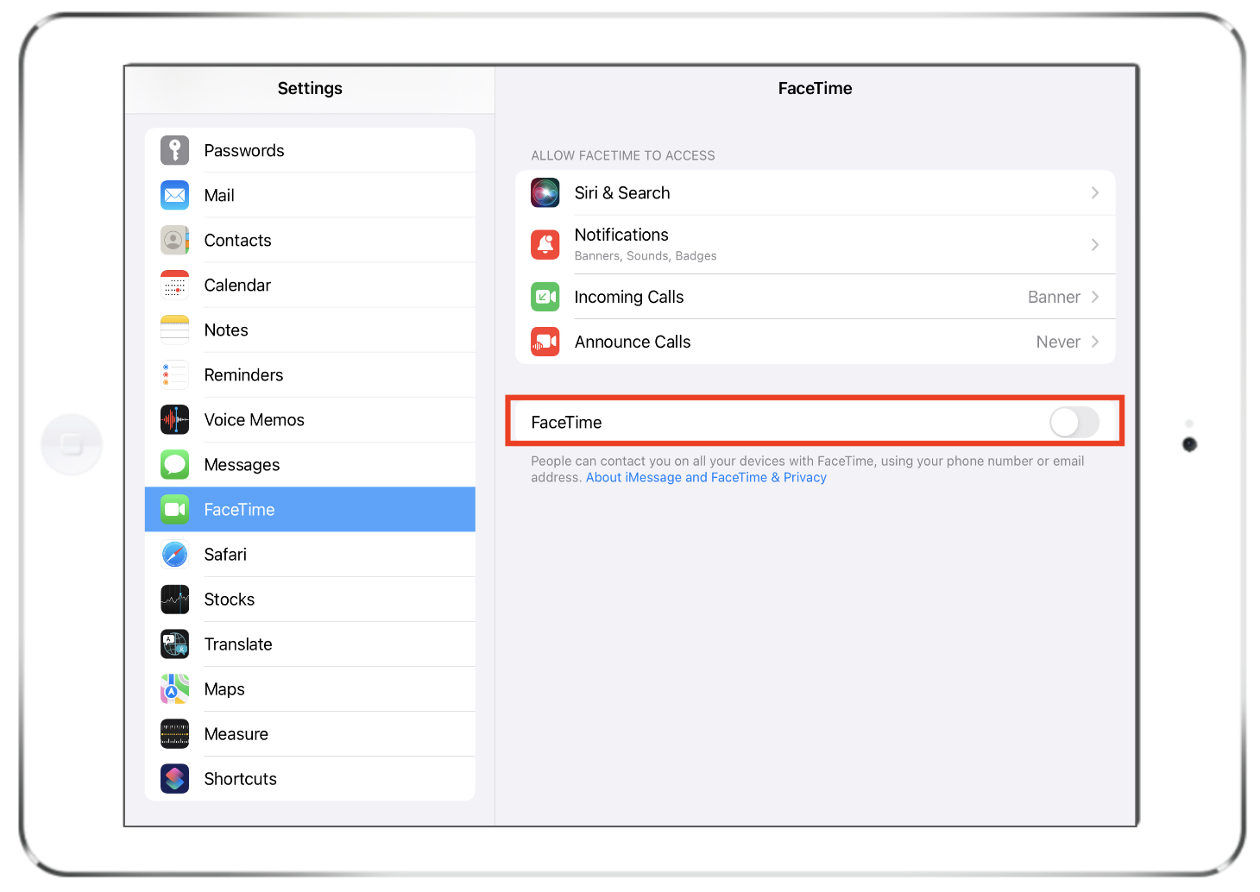Screen dimensions: 1260x892
Task: Select Passwords in settings list
Action: [310, 150]
